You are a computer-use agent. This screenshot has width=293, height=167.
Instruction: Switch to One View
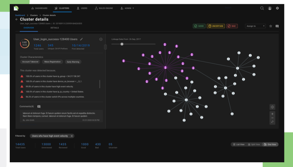pyautogui.click(x=270, y=144)
